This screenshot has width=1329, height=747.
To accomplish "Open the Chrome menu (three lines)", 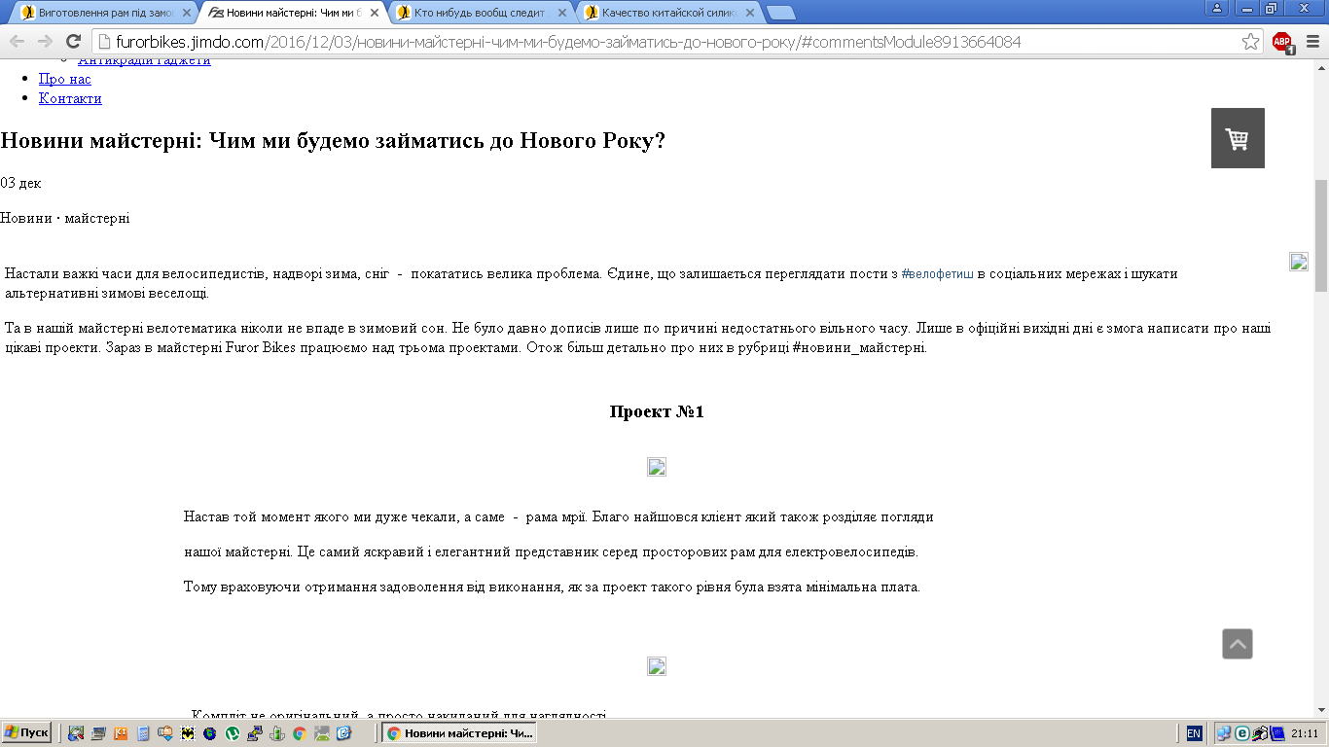I will pos(1311,42).
